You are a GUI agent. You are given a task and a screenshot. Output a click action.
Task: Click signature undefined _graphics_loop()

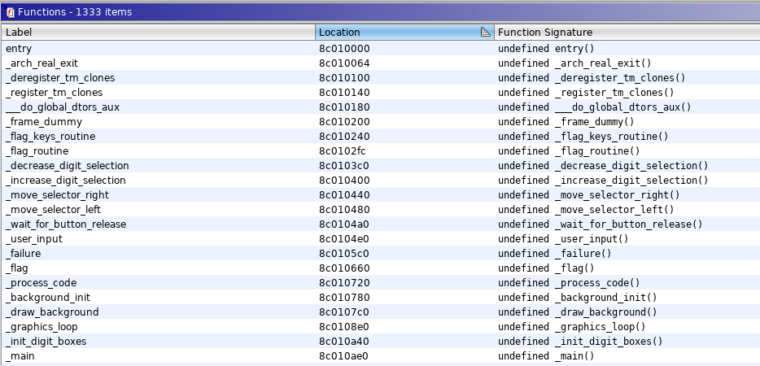pyautogui.click(x=572, y=326)
